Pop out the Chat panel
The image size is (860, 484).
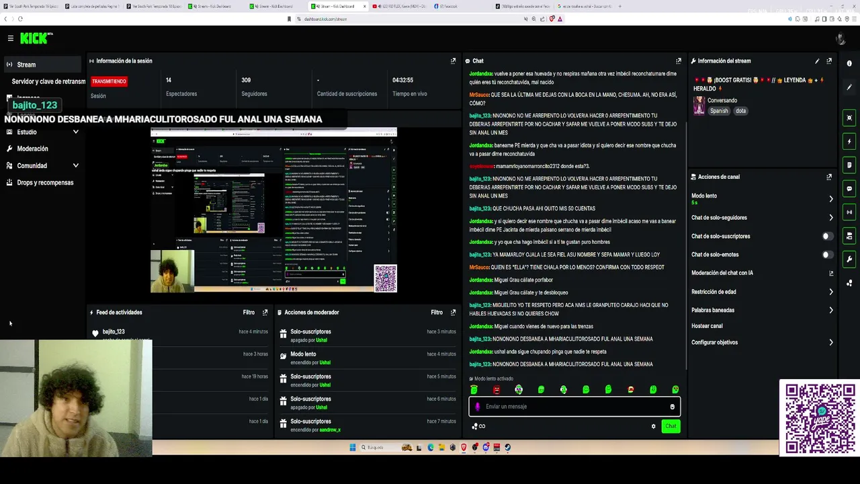point(679,61)
